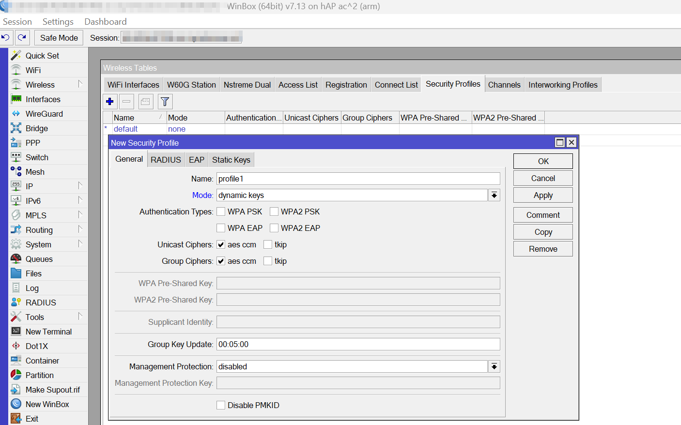681x425 pixels.
Task: Enable WPA PSK authentication type
Action: click(x=221, y=212)
